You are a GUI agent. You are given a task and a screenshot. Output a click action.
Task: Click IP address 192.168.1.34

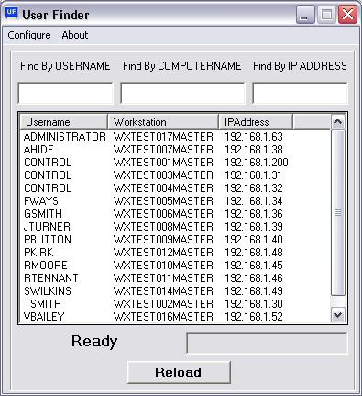254,201
